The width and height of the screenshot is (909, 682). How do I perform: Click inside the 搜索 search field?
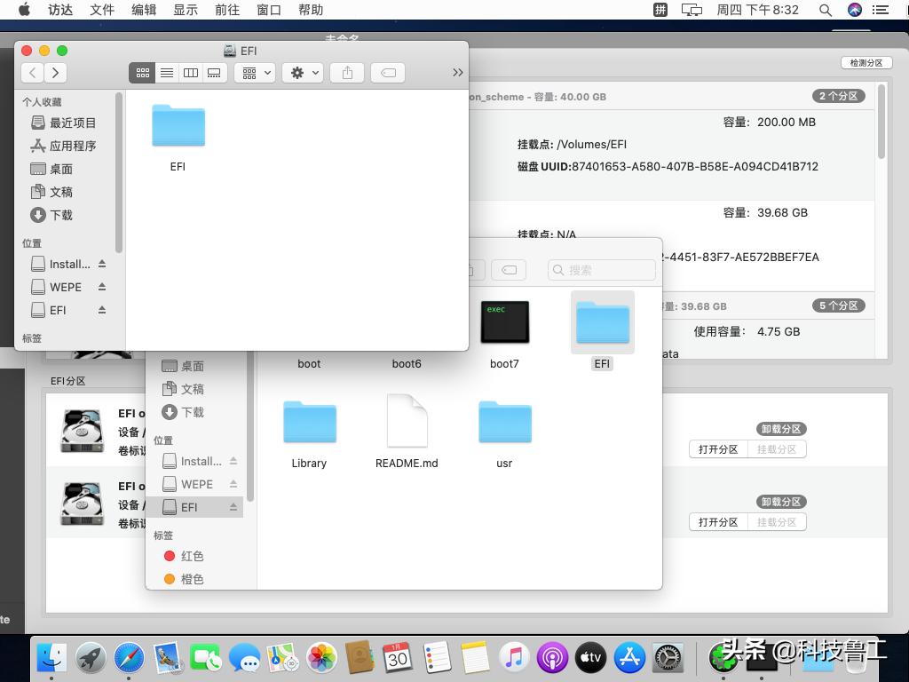click(602, 269)
